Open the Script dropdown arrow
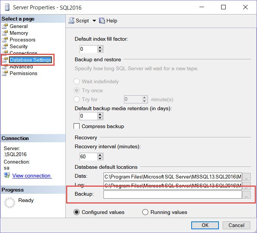The width and height of the screenshot is (257, 233). [94, 21]
